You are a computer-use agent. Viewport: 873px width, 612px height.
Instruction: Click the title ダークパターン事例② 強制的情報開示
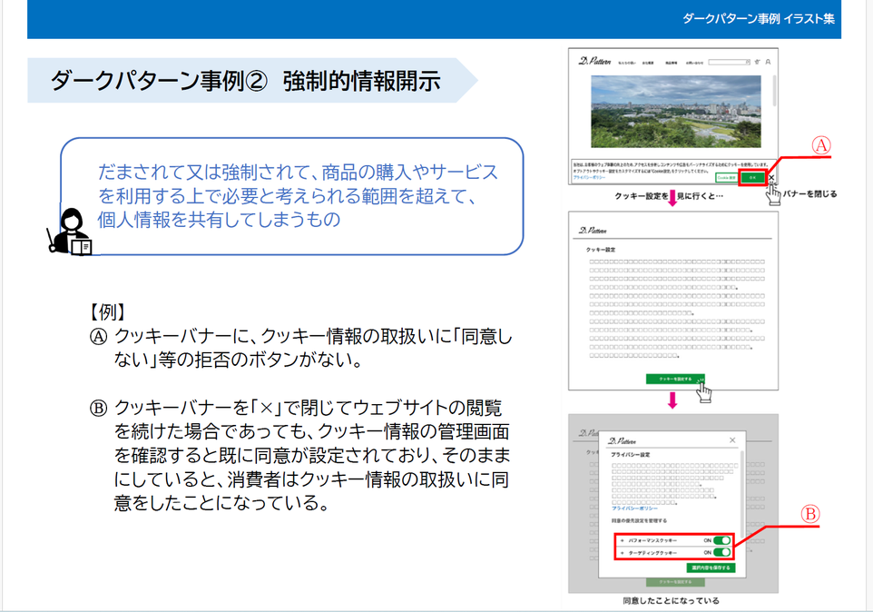(x=246, y=81)
